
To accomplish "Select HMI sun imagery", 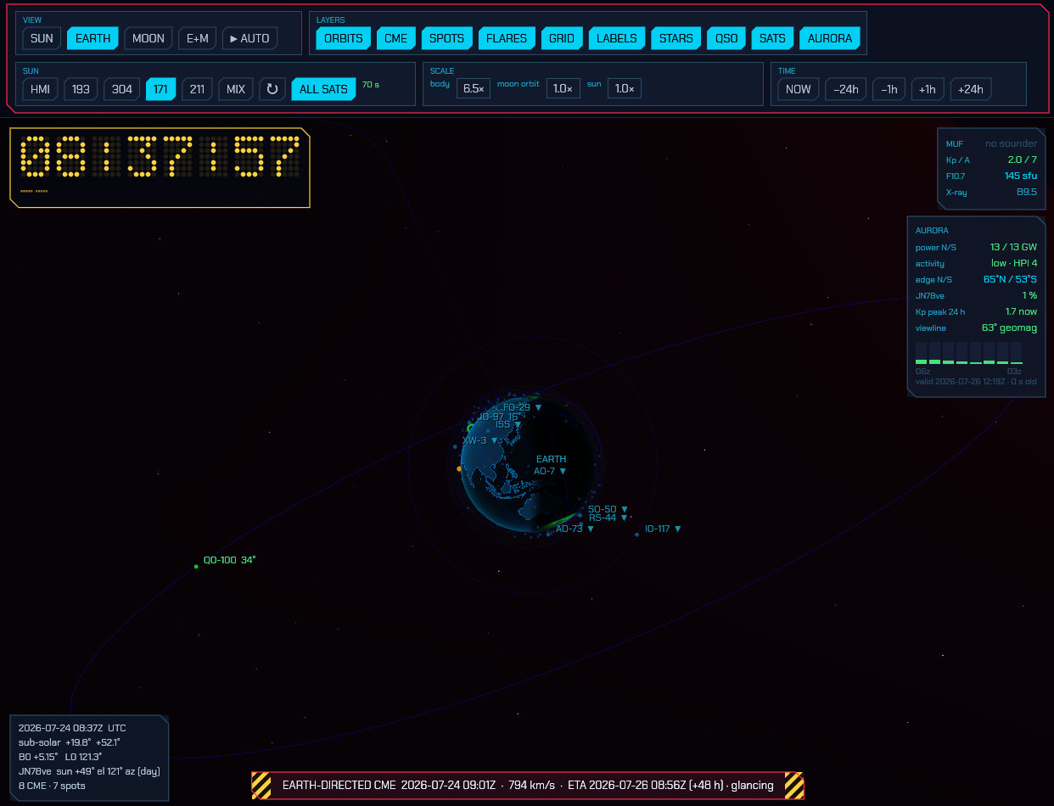I will [41, 89].
